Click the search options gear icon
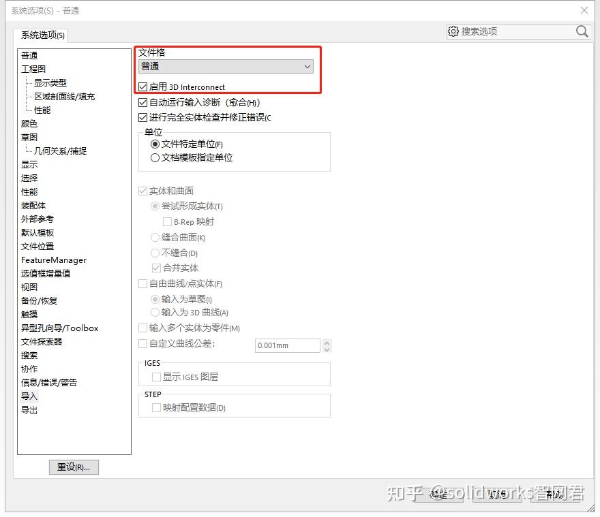The width and height of the screenshot is (600, 517). tap(453, 31)
